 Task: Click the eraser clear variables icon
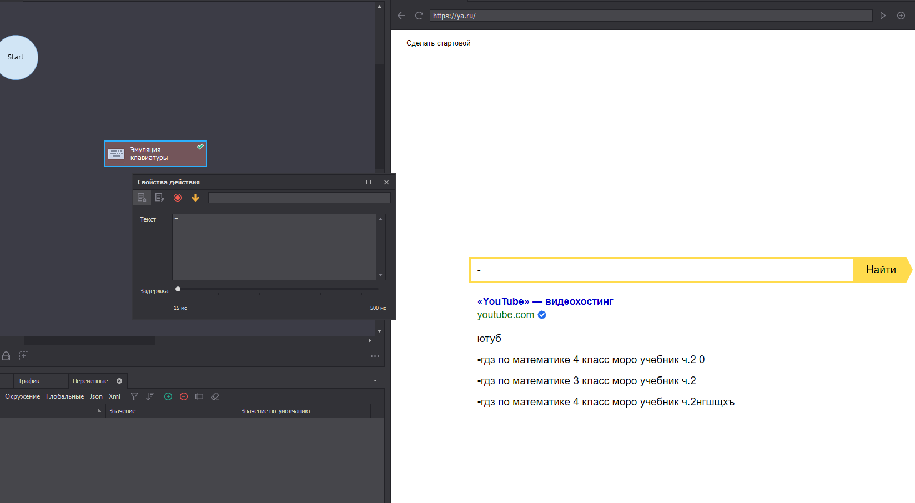click(x=215, y=396)
